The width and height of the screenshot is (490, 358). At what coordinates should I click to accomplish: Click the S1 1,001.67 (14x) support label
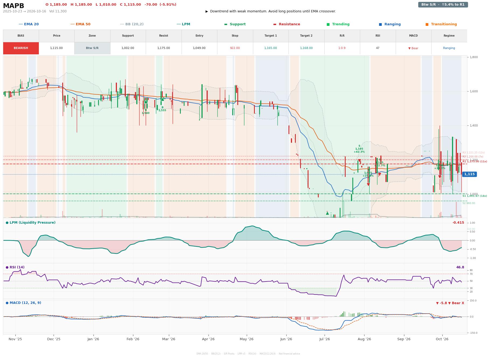pyautogui.click(x=475, y=196)
